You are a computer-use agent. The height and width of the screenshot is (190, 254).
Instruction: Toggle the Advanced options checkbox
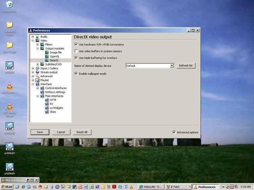[x=174, y=132]
